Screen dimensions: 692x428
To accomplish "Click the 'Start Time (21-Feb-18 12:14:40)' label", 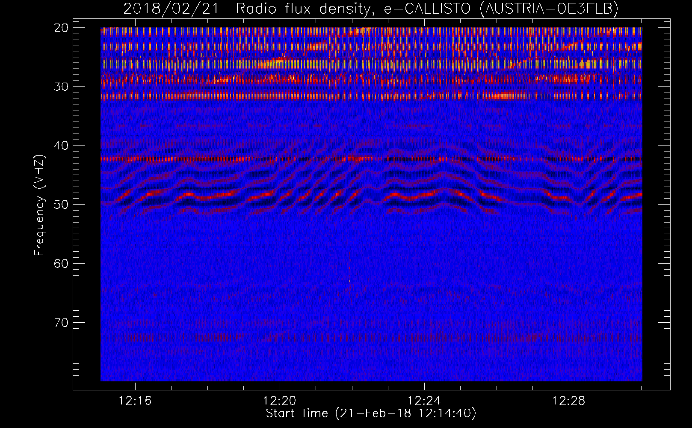I will (371, 413).
